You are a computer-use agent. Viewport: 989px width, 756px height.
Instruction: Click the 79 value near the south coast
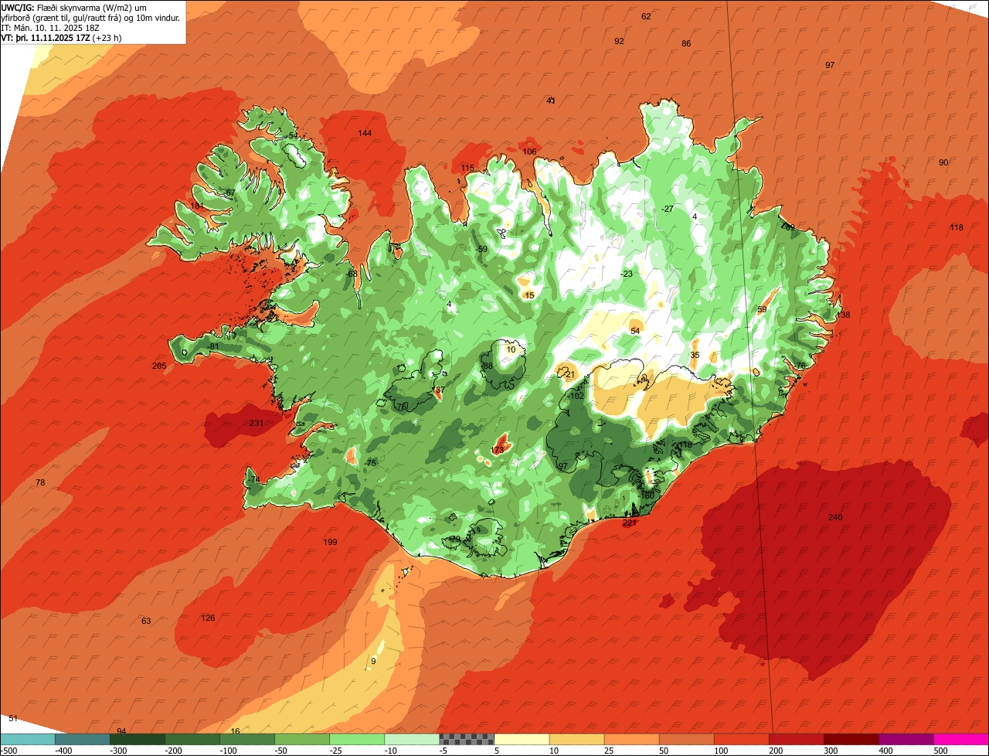[455, 539]
